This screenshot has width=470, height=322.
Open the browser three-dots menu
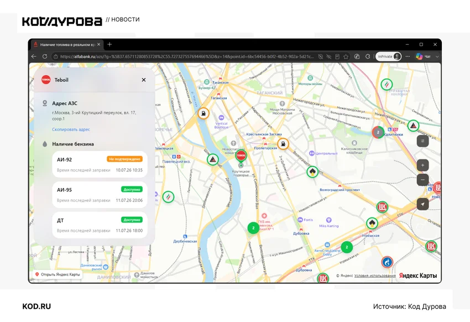point(408,56)
